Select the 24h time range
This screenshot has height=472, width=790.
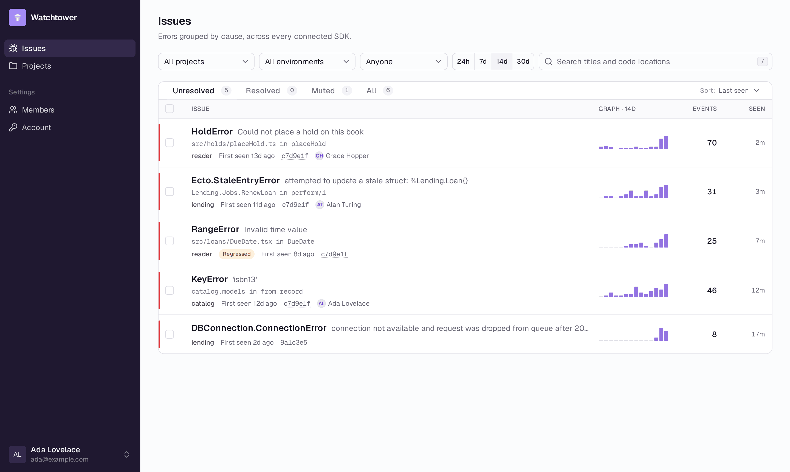click(x=463, y=61)
